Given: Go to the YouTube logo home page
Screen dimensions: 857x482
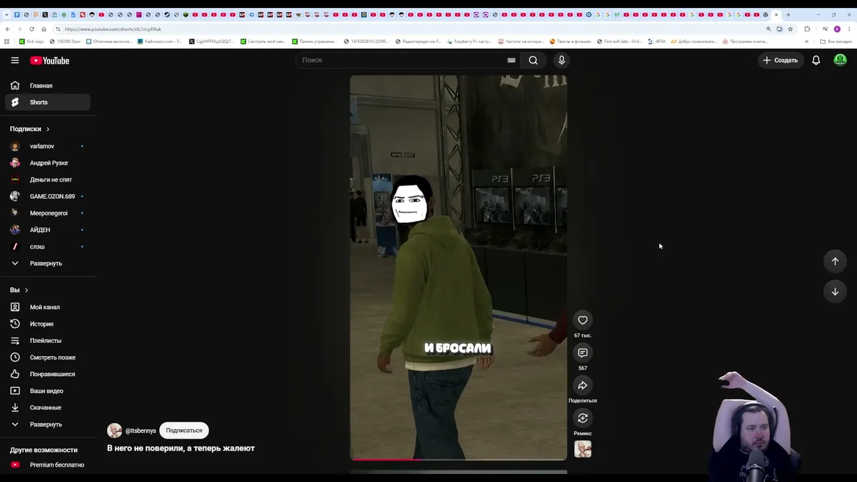Looking at the screenshot, I should point(50,60).
